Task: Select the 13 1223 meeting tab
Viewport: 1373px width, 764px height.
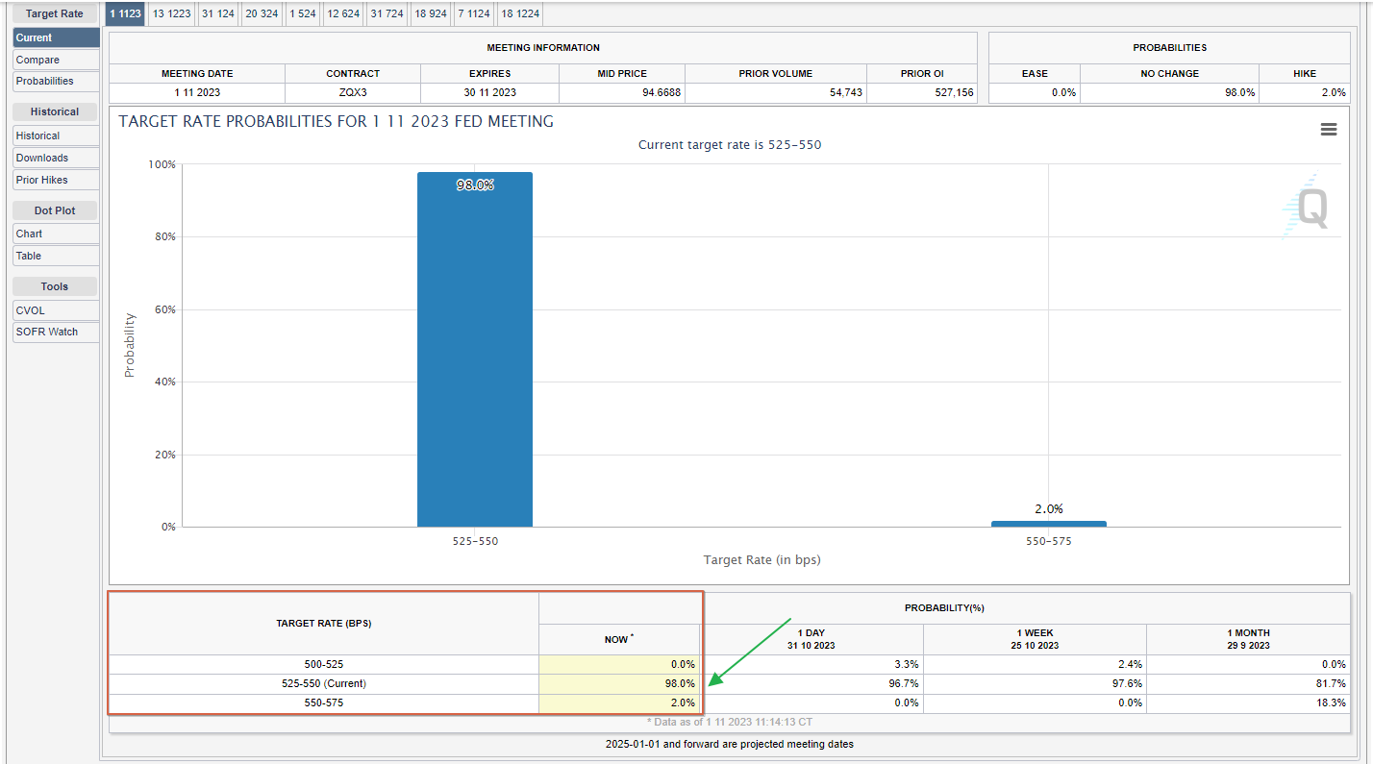Action: coord(172,13)
